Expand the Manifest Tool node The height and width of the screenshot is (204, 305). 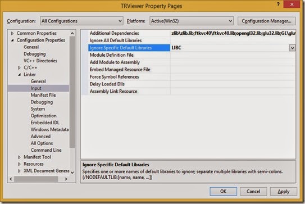(x=19, y=157)
